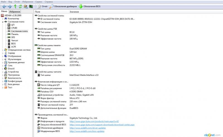Image resolution: width=223 pixels, height=137 pixels.
Task: Open aida64.com bios-updates link
Action: 87,131
